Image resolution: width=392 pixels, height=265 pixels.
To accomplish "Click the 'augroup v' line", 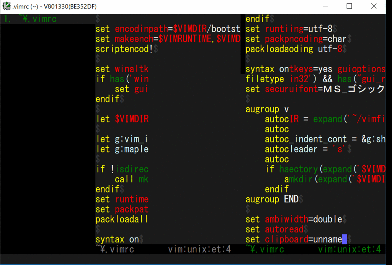I will 267,109.
